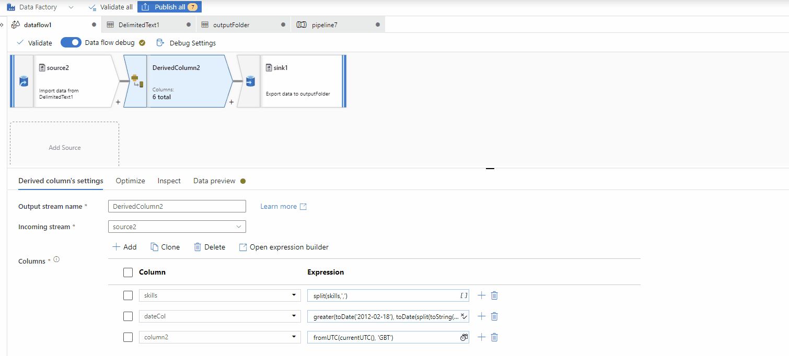Click the Columns info icon

click(x=56, y=259)
